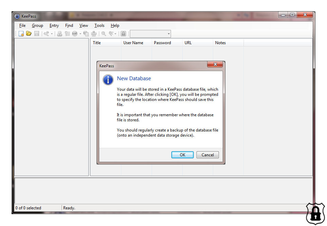Expand the Open URL globe dropdown arrow
The height and width of the screenshot is (226, 327).
pos(80,34)
